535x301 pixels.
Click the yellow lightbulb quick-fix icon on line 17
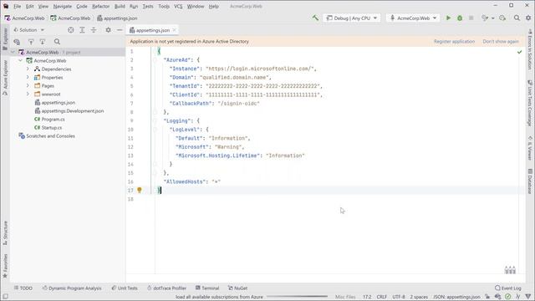(x=140, y=190)
